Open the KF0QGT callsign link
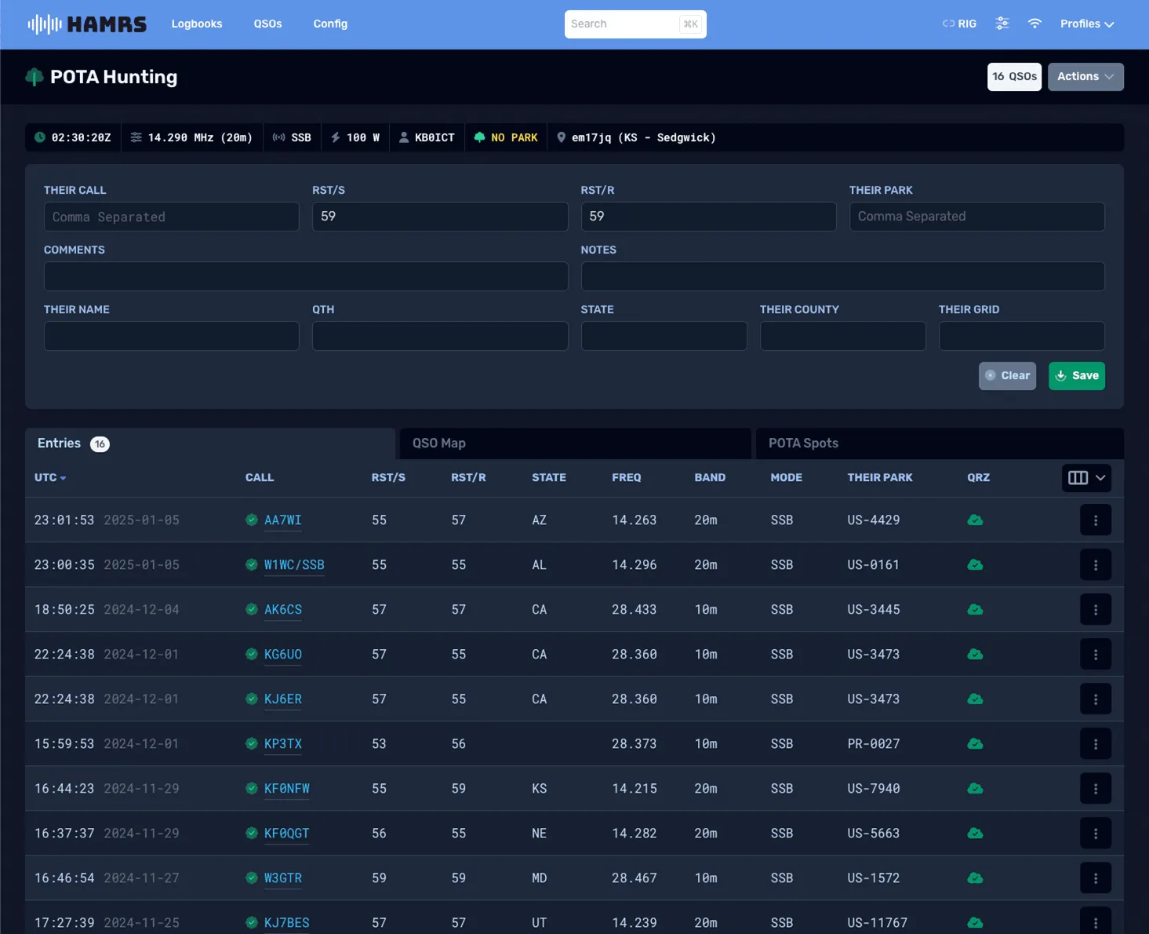Viewport: 1149px width, 934px height. [286, 833]
